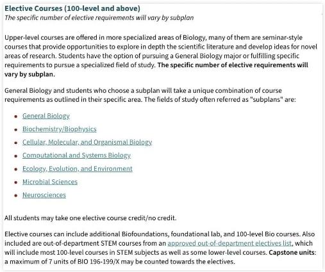The image size is (325, 272).
Task: Click the Neurosciences subplan link
Action: coord(44,195)
